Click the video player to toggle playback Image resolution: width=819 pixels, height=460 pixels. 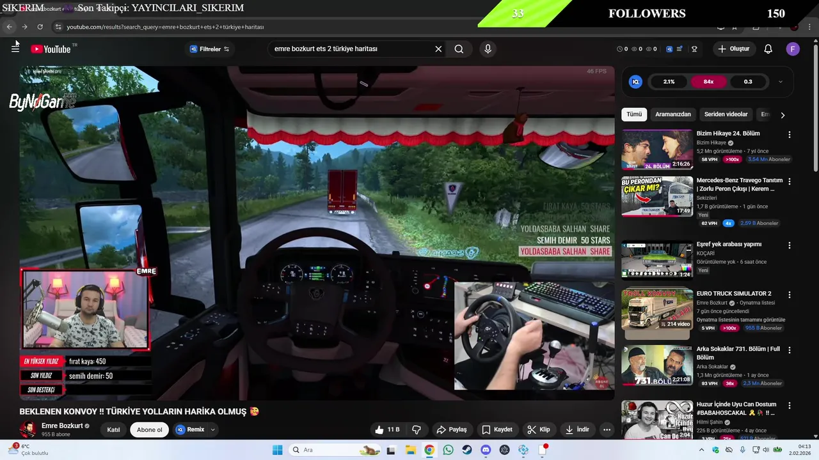317,233
